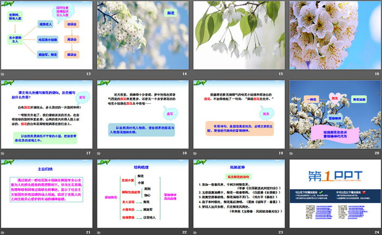The image size is (382, 235).
Task: Click animation star icon under slide 14
Action: (99, 74)
